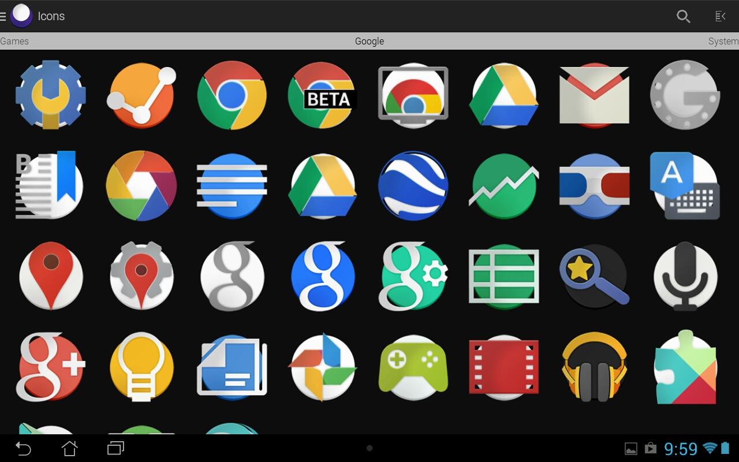Viewport: 739px width, 462px height.
Task: Switch to the System tab
Action: coord(723,41)
